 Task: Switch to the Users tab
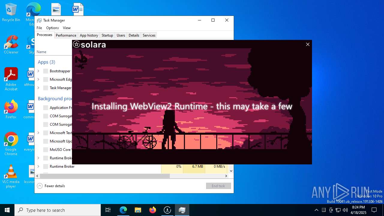121,35
